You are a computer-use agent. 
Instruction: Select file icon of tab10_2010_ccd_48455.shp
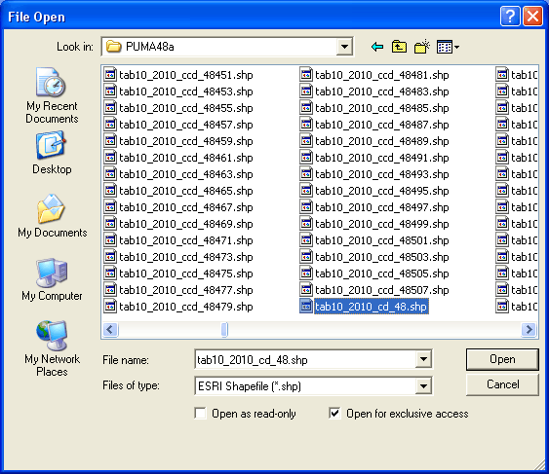point(110,108)
